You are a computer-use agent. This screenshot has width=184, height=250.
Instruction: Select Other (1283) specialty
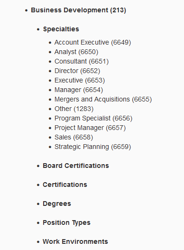coord(74,109)
